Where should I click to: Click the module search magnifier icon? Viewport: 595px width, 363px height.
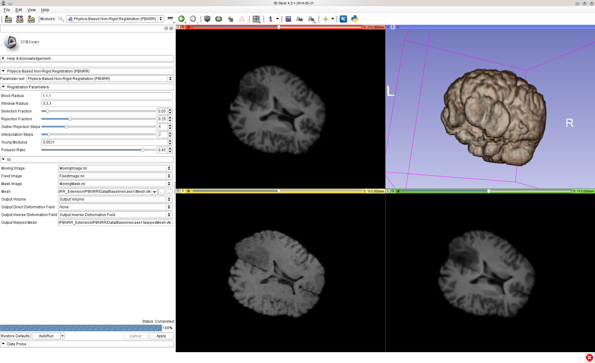[61, 19]
